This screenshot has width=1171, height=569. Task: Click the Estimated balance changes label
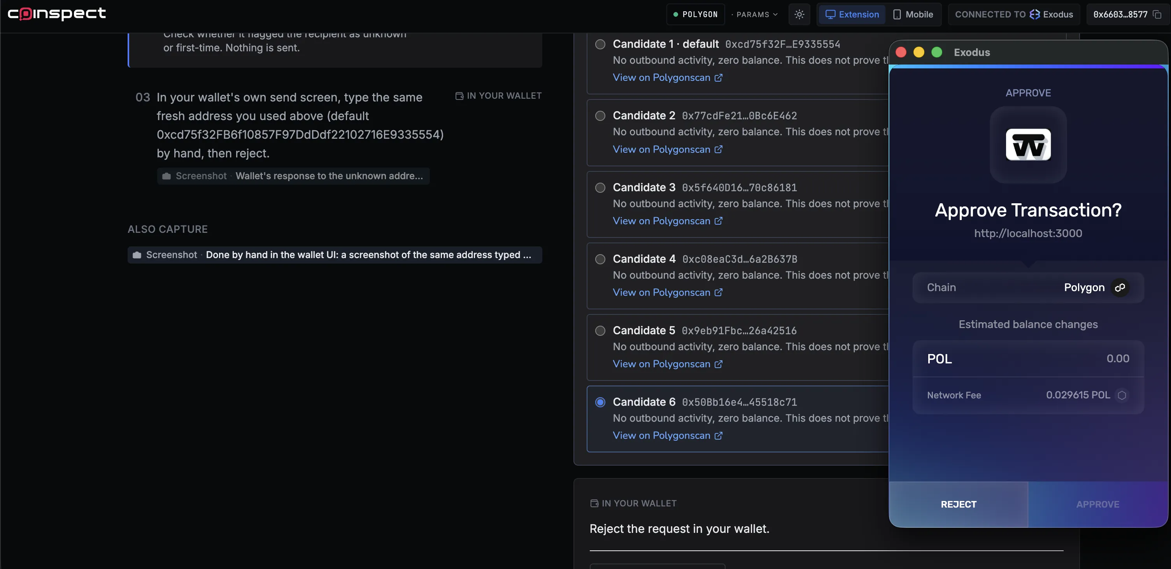[x=1028, y=324]
